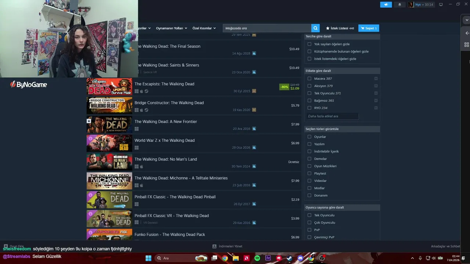Open After Effects from the taskbar
The height and width of the screenshot is (264, 470).
(x=268, y=258)
